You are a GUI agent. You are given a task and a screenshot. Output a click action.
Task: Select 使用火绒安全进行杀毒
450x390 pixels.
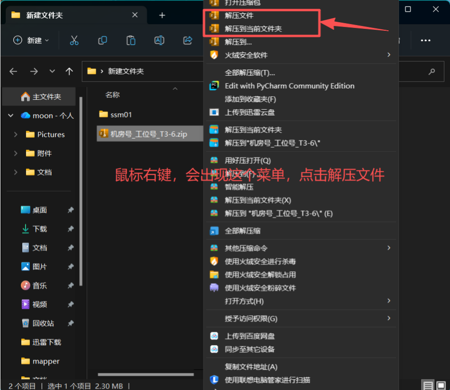click(256, 261)
